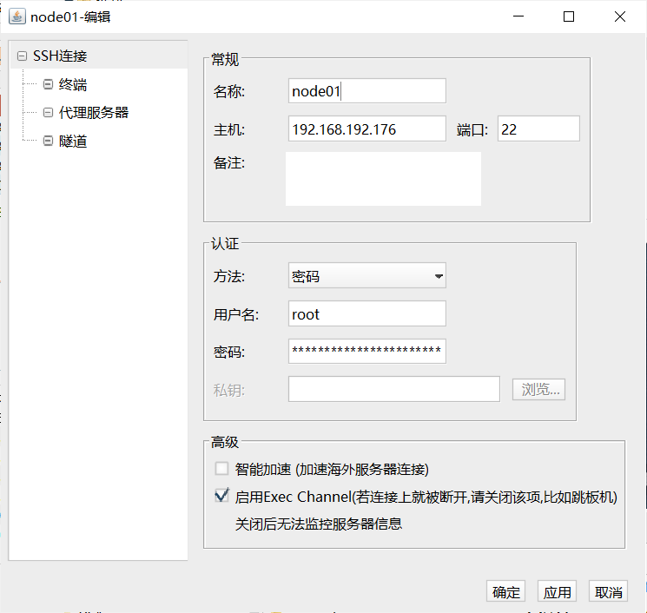Click the 应用 button
The image size is (647, 613).
pyautogui.click(x=557, y=591)
